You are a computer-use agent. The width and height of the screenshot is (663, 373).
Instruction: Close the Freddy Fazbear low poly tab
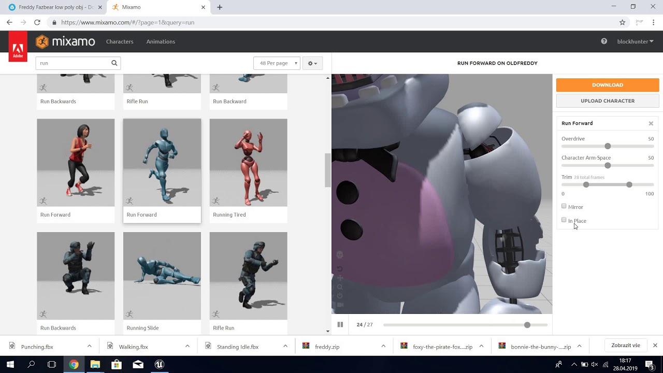pos(100,7)
